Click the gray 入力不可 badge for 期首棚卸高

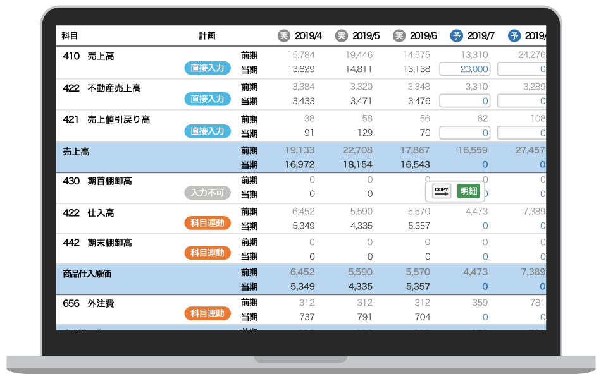pos(208,193)
